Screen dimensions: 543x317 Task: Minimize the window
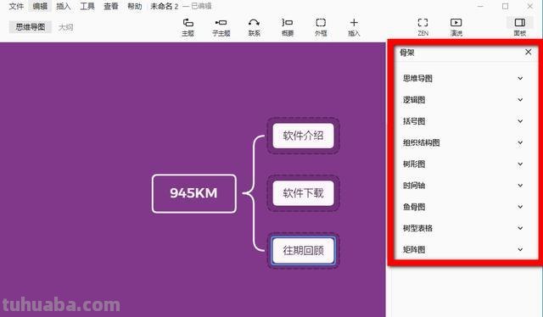(480, 6)
